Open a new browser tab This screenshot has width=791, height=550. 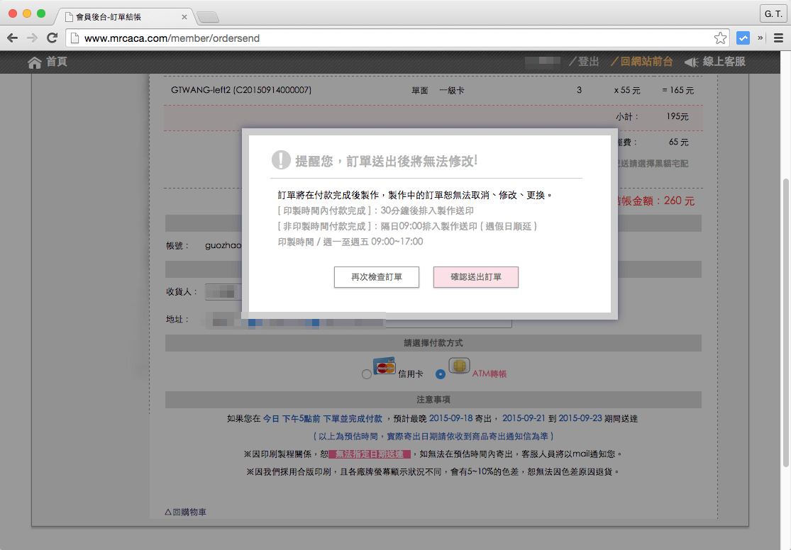pos(207,17)
